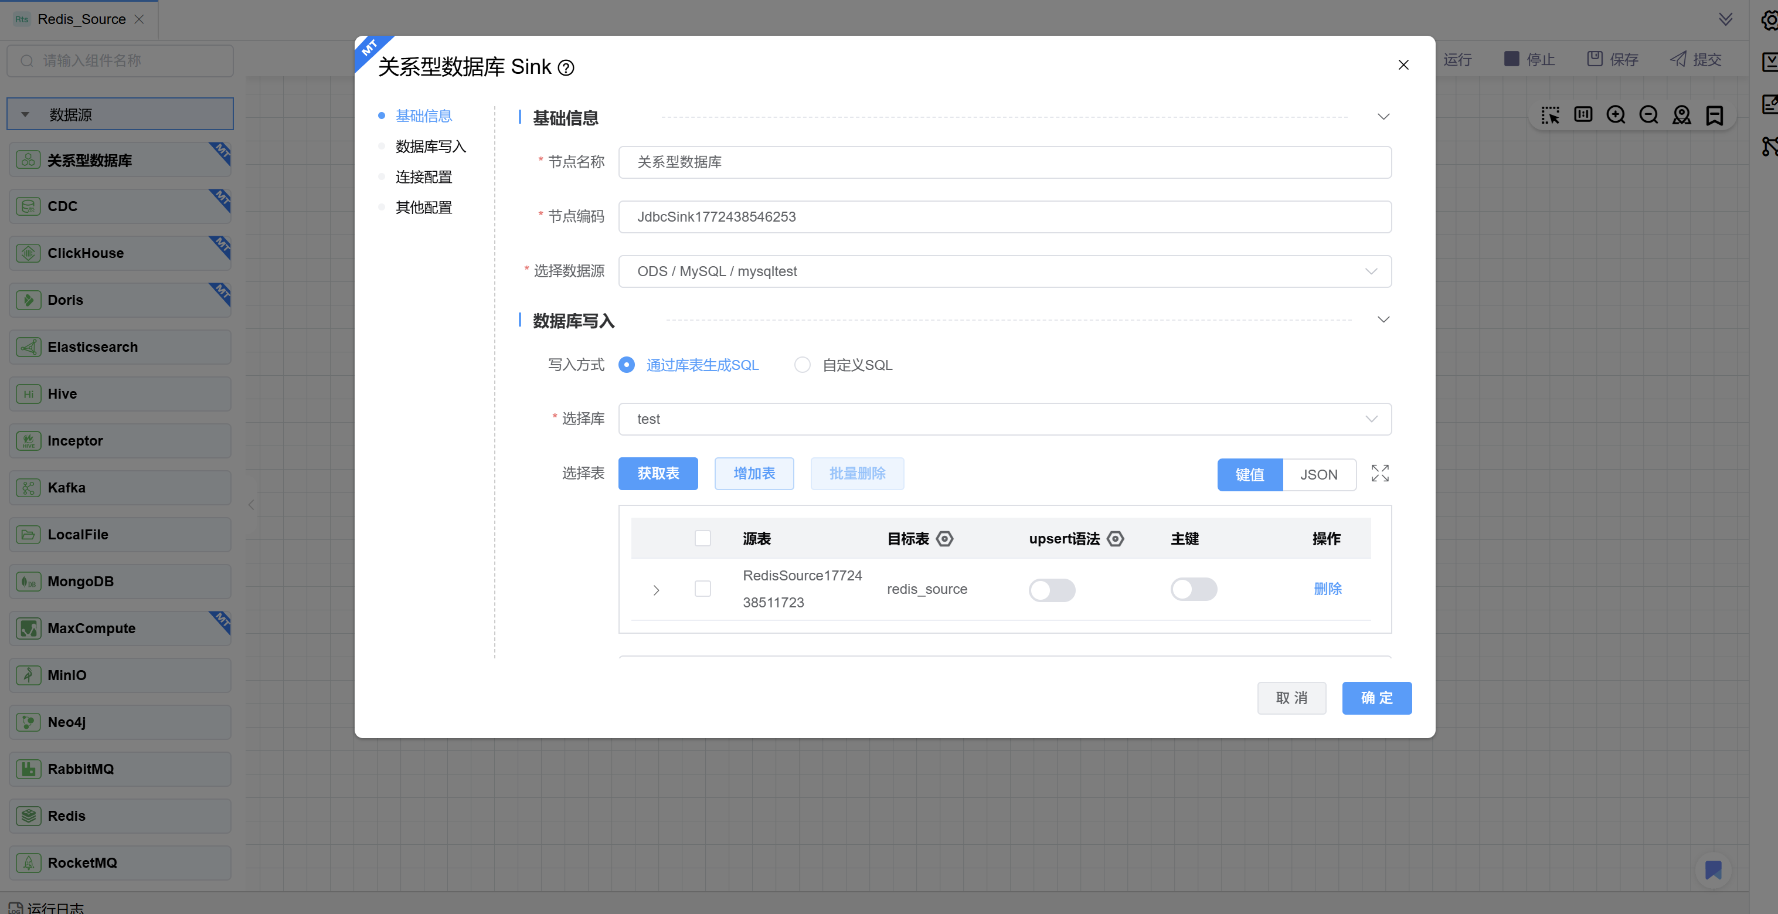Click the 获取表 button
The width and height of the screenshot is (1778, 914).
click(658, 474)
